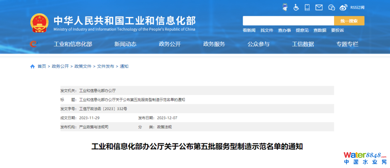Open the wheelchair accessibility mode icon
This screenshot has width=390, height=168.
(296, 7)
